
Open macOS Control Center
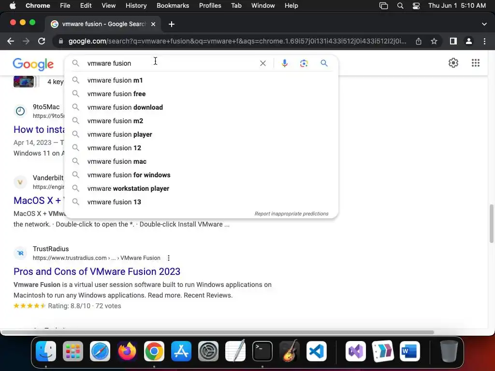coord(416,6)
